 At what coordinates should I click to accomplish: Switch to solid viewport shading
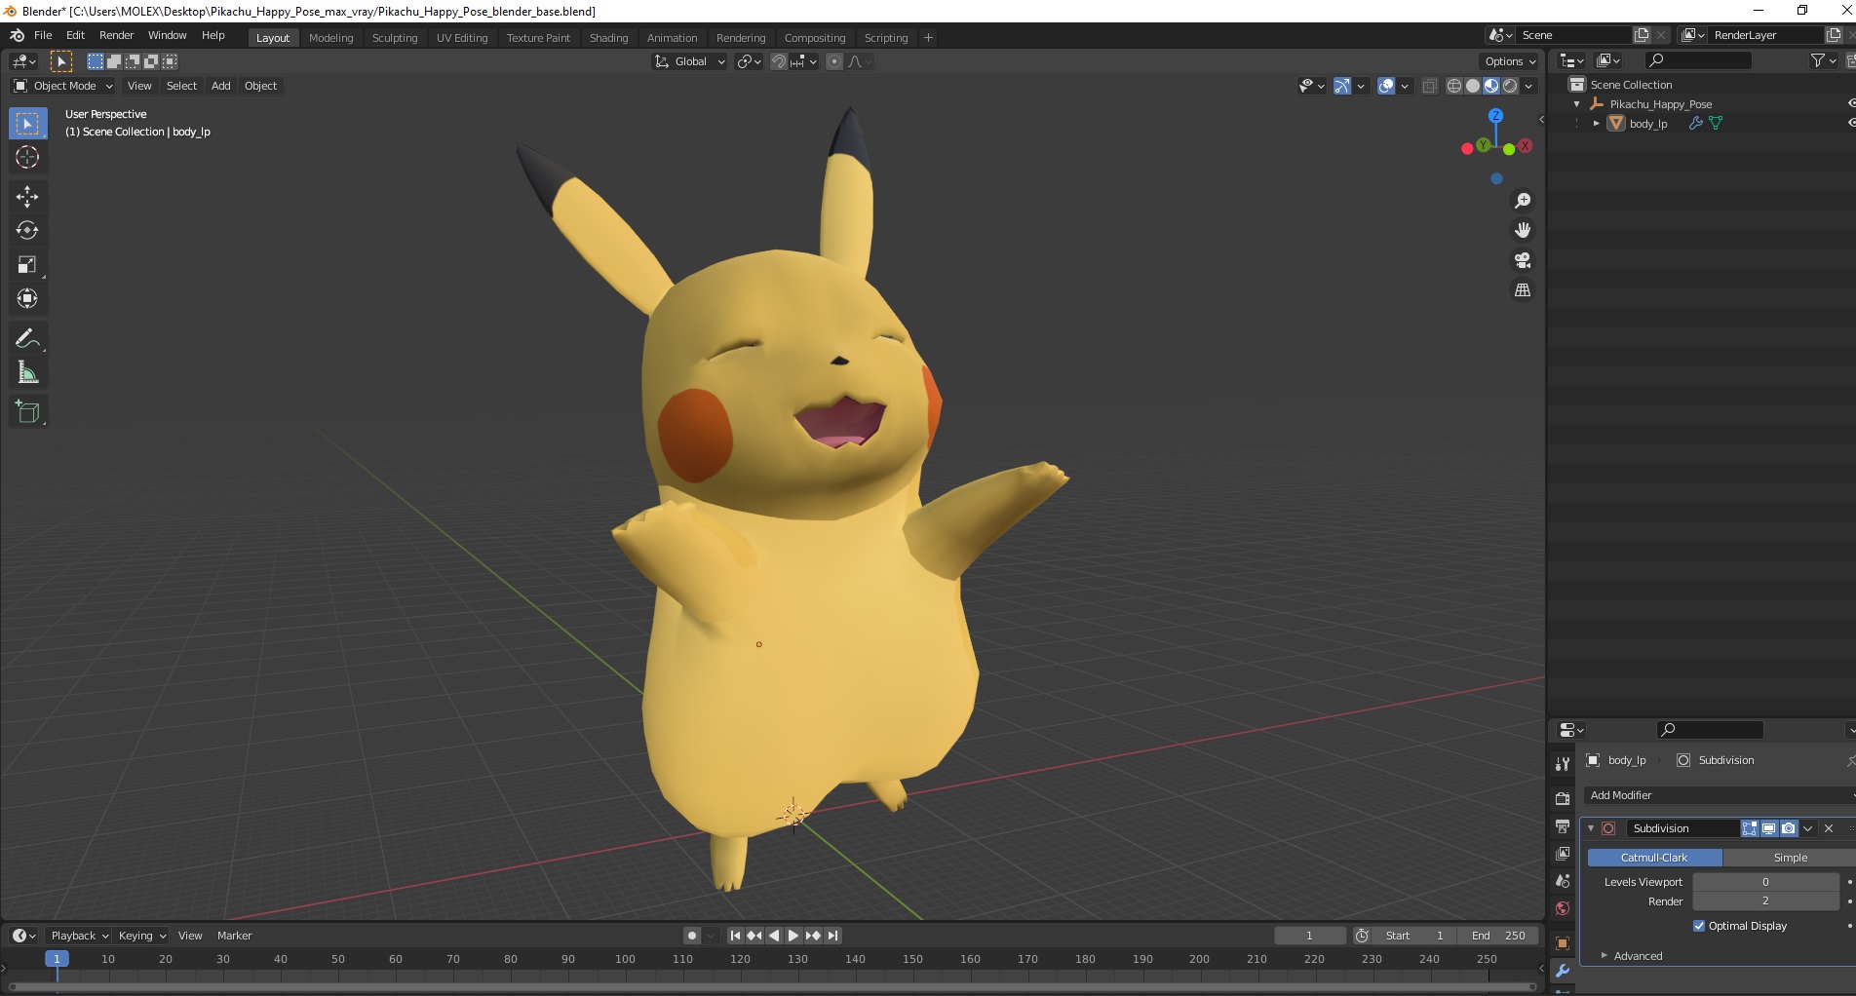[x=1472, y=86]
